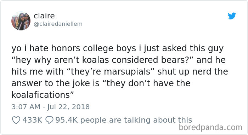Click the quoted koalas considered bears question
This screenshot has width=248, height=135.
click(102, 60)
